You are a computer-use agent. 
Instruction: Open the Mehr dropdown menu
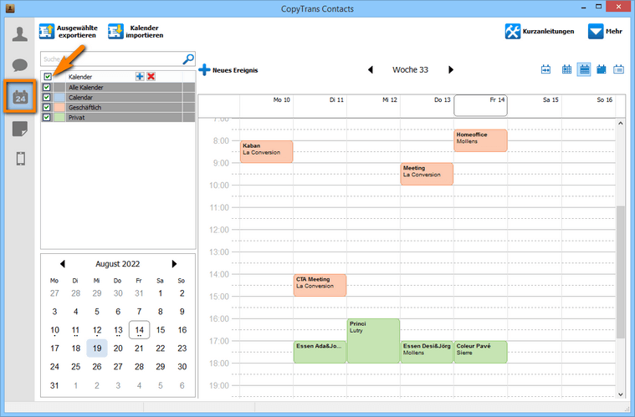[x=605, y=32]
